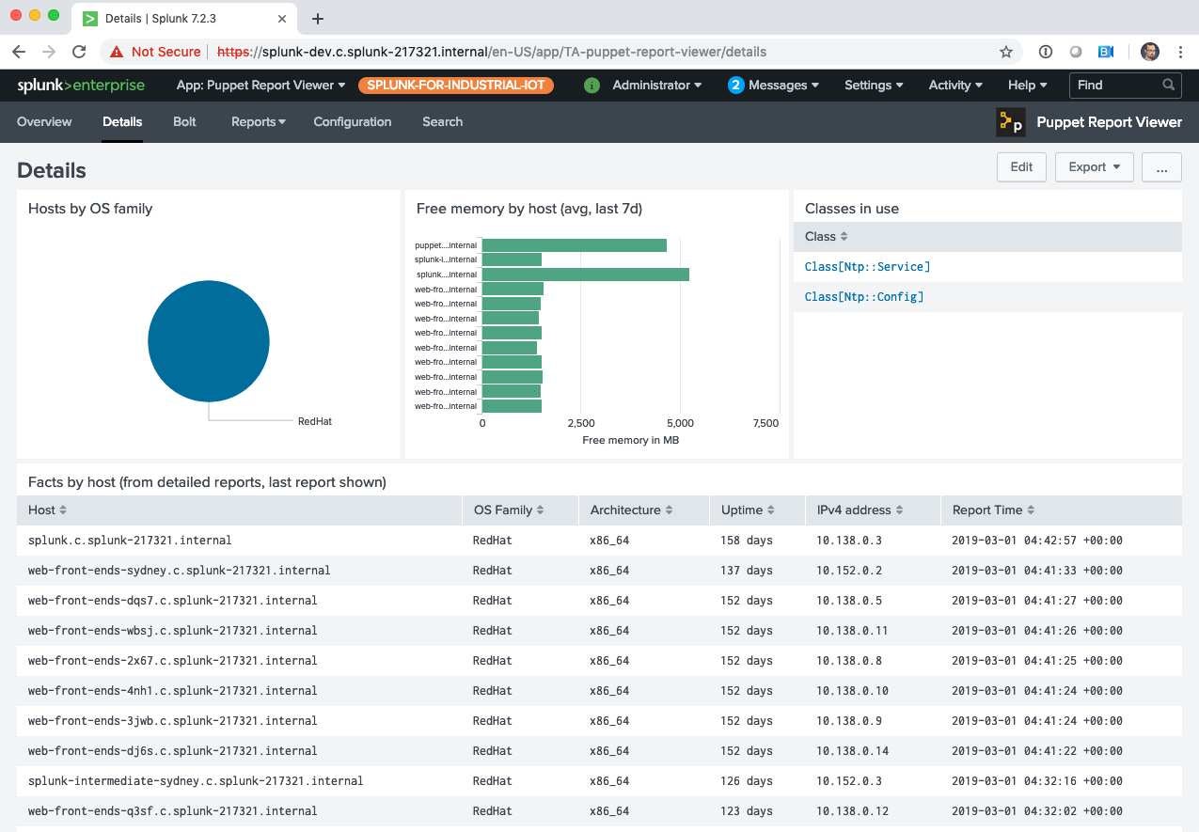The height and width of the screenshot is (832, 1199).
Task: Click host web-front-ends-2x67.c.splunk-217321.internal
Action: pos(173,661)
